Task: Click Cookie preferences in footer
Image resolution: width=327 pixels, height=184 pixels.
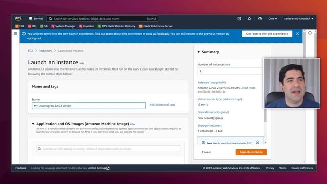Action: click(x=302, y=168)
